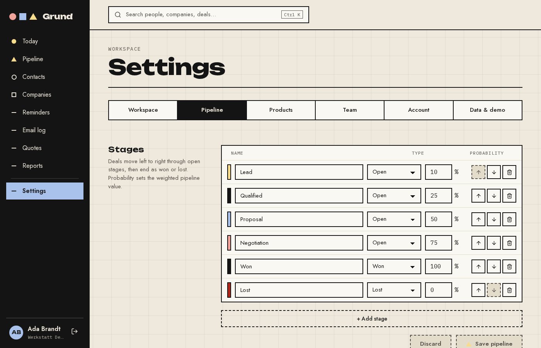This screenshot has height=348, width=541.
Task: Edit the Won stage name field
Action: pyautogui.click(x=299, y=266)
